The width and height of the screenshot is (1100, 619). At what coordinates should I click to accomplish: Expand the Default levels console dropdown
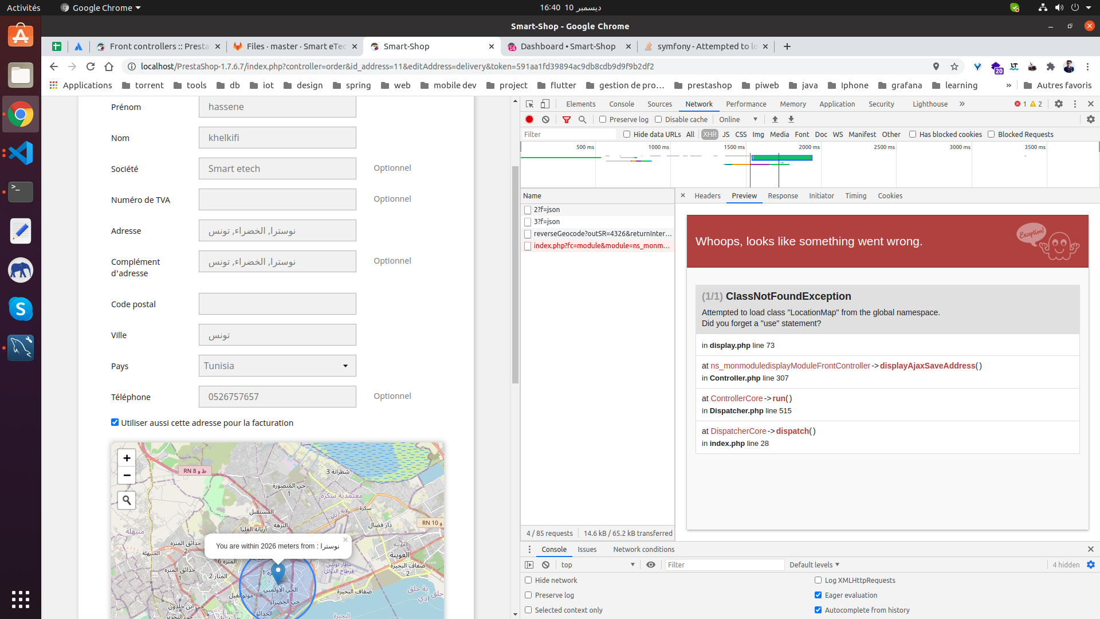point(814,565)
